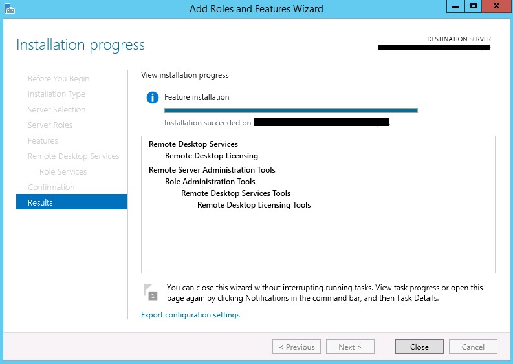
Task: Open Export configuration settings link
Action: tap(190, 315)
